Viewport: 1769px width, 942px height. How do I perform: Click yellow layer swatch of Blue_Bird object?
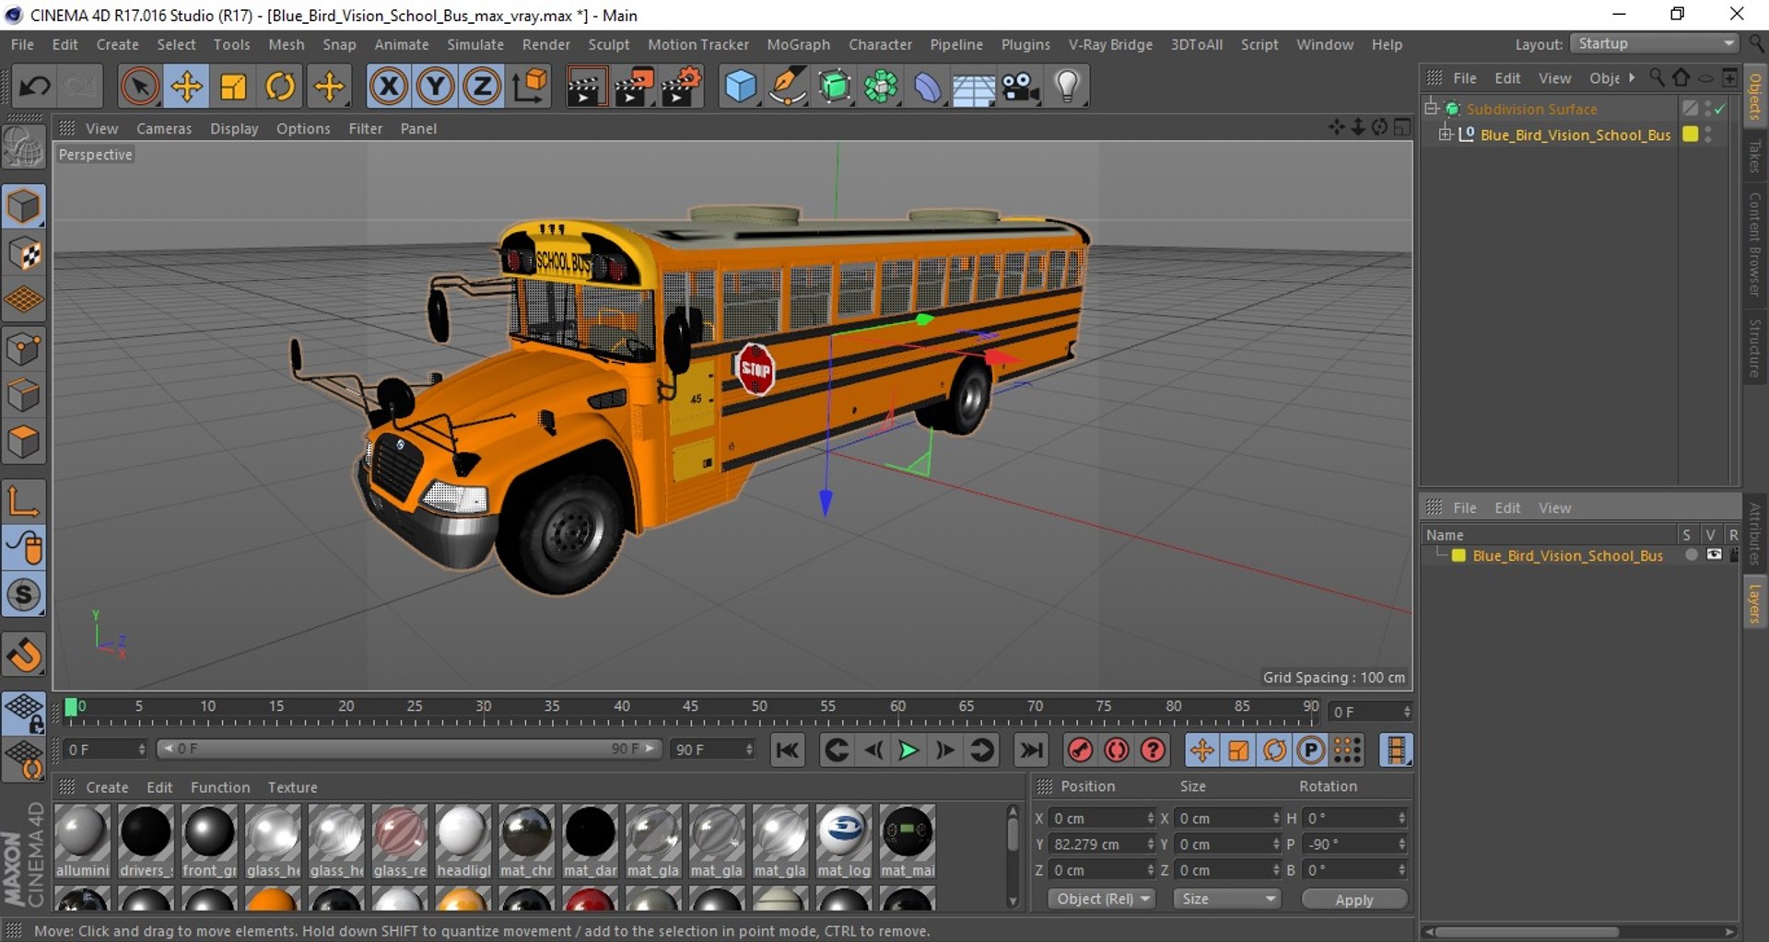click(x=1690, y=134)
